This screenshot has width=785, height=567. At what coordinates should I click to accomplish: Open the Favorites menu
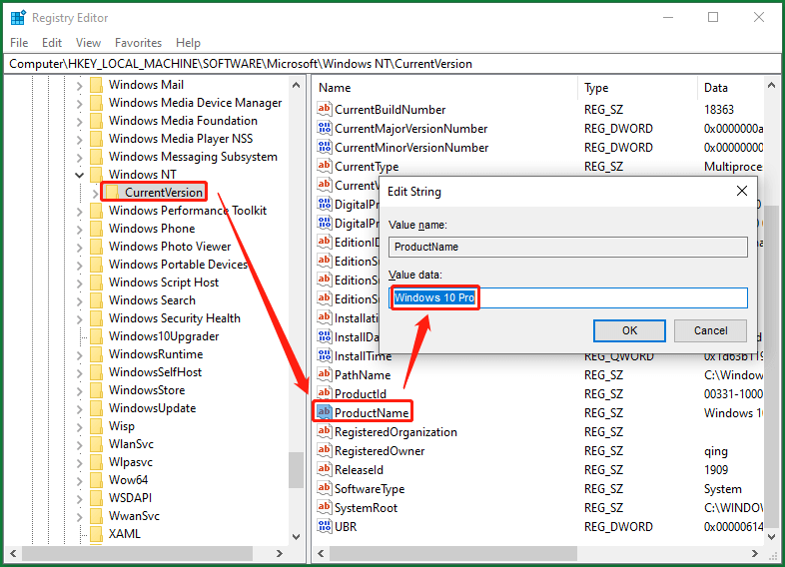[x=138, y=43]
